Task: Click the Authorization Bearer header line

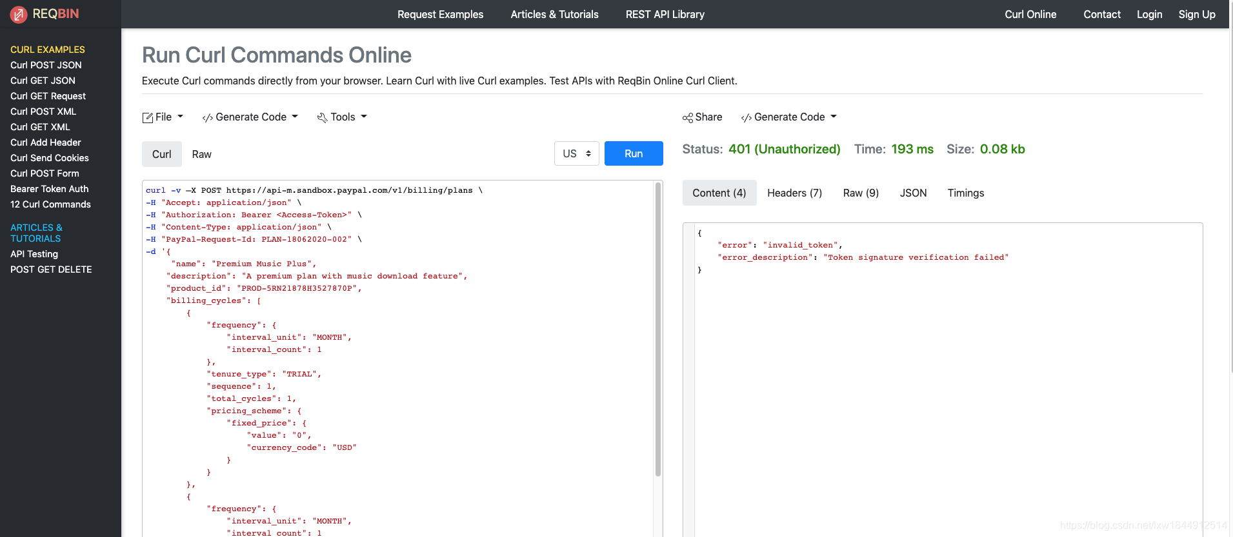Action: pyautogui.click(x=254, y=215)
